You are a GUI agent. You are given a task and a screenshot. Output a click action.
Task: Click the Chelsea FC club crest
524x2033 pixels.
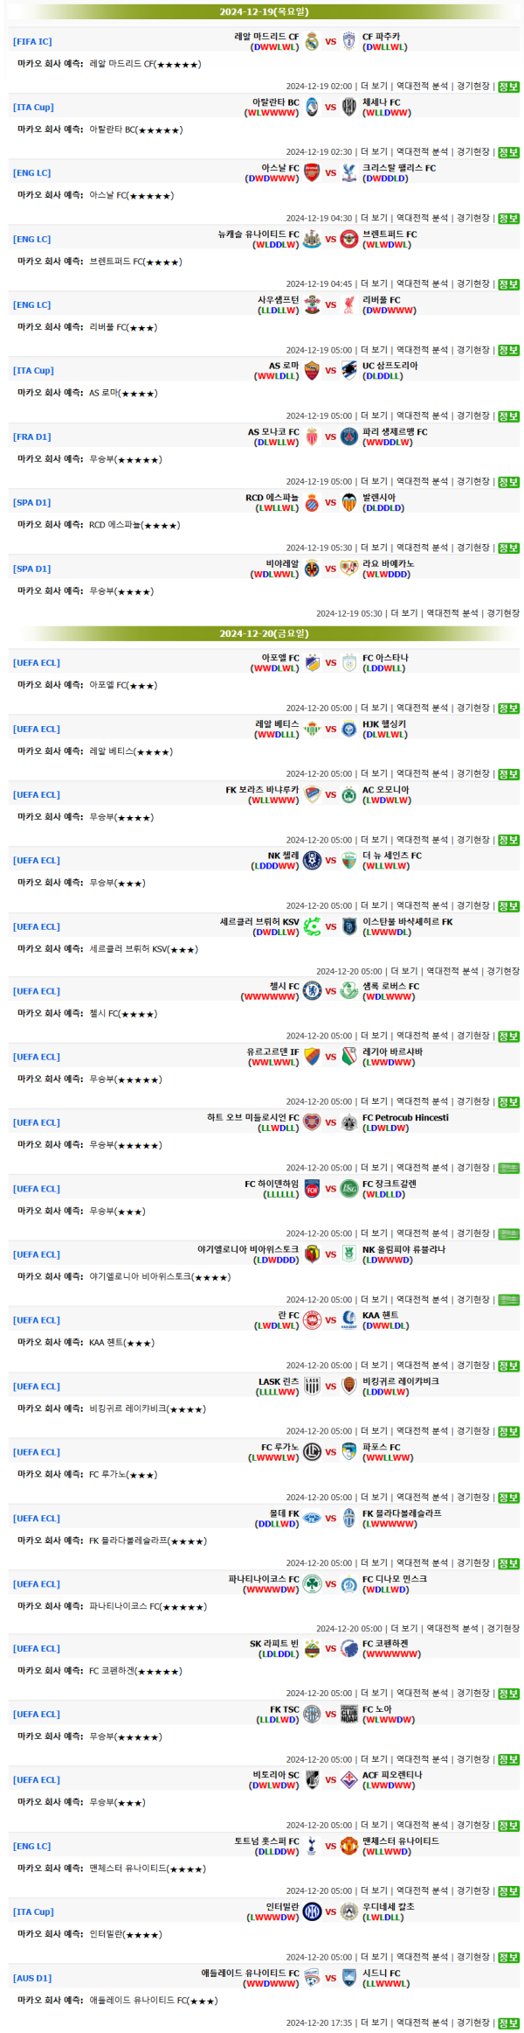tap(312, 991)
